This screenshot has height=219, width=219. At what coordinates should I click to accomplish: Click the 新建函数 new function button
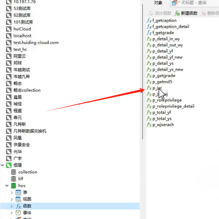(186, 13)
